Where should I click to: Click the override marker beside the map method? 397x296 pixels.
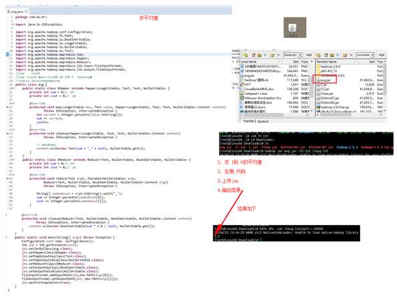pyautogui.click(x=7, y=107)
